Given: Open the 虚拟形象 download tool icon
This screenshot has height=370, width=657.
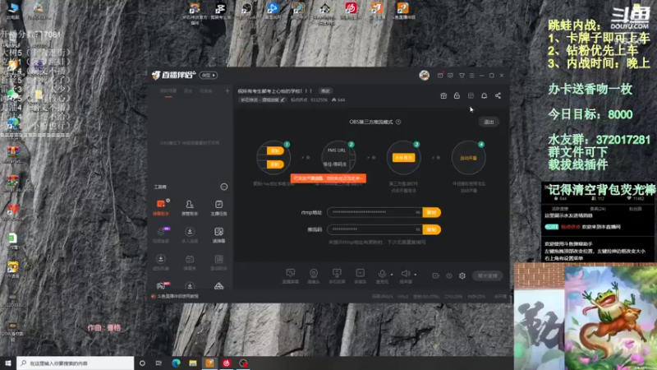Looking at the screenshot, I should (161, 261).
